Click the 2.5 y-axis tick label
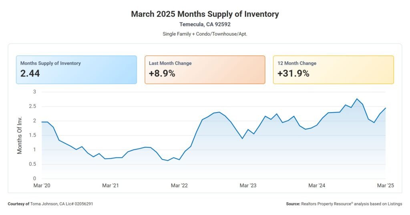This screenshot has width=410, height=215. click(32, 106)
